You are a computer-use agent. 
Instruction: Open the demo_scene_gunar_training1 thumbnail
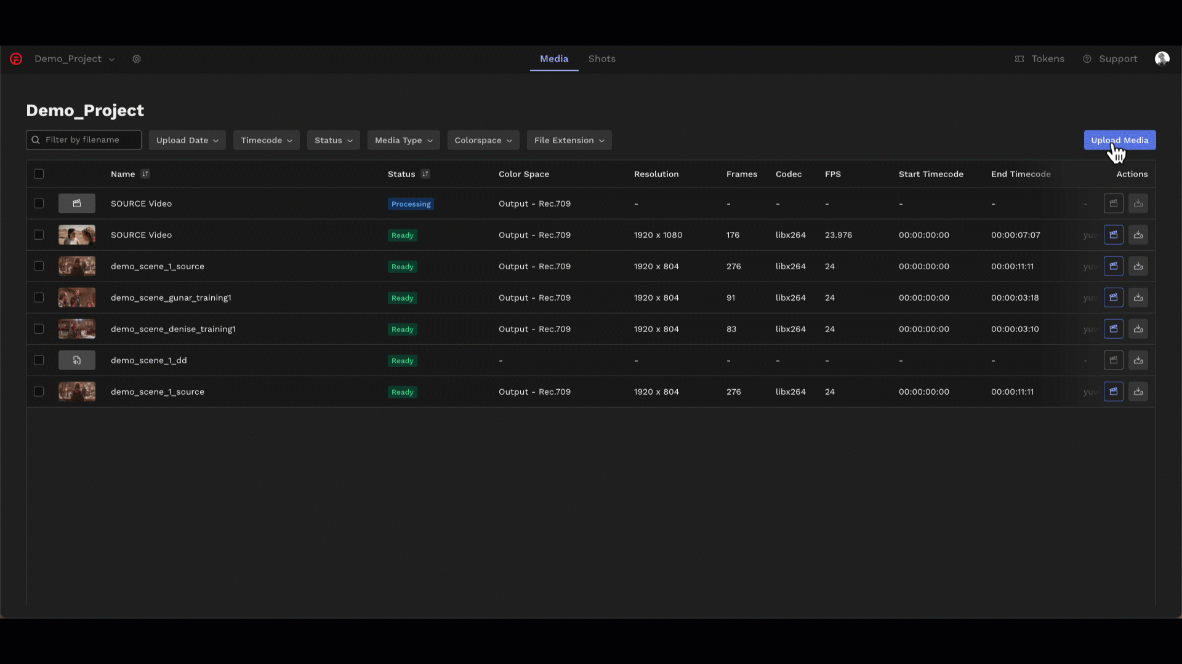click(77, 298)
